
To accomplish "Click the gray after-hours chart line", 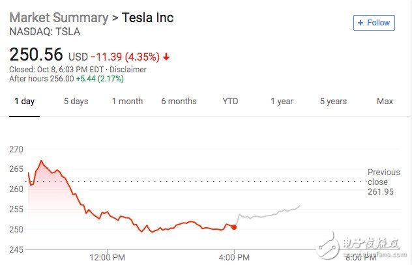I will pyautogui.click(x=267, y=214).
